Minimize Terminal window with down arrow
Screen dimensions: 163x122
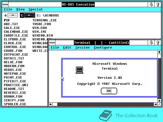click(151, 42)
